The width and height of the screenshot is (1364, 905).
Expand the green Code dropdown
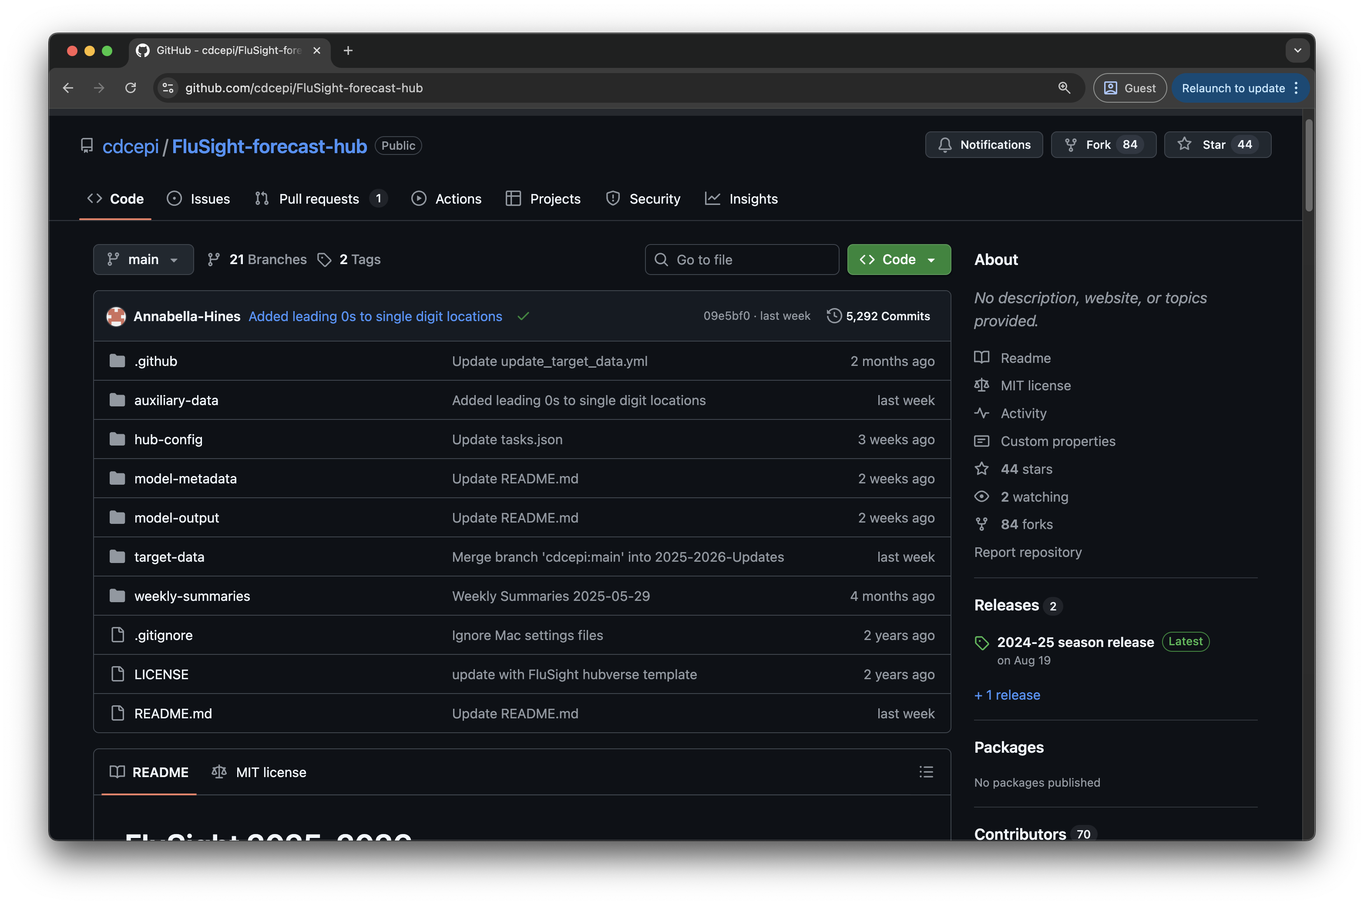coord(898,259)
